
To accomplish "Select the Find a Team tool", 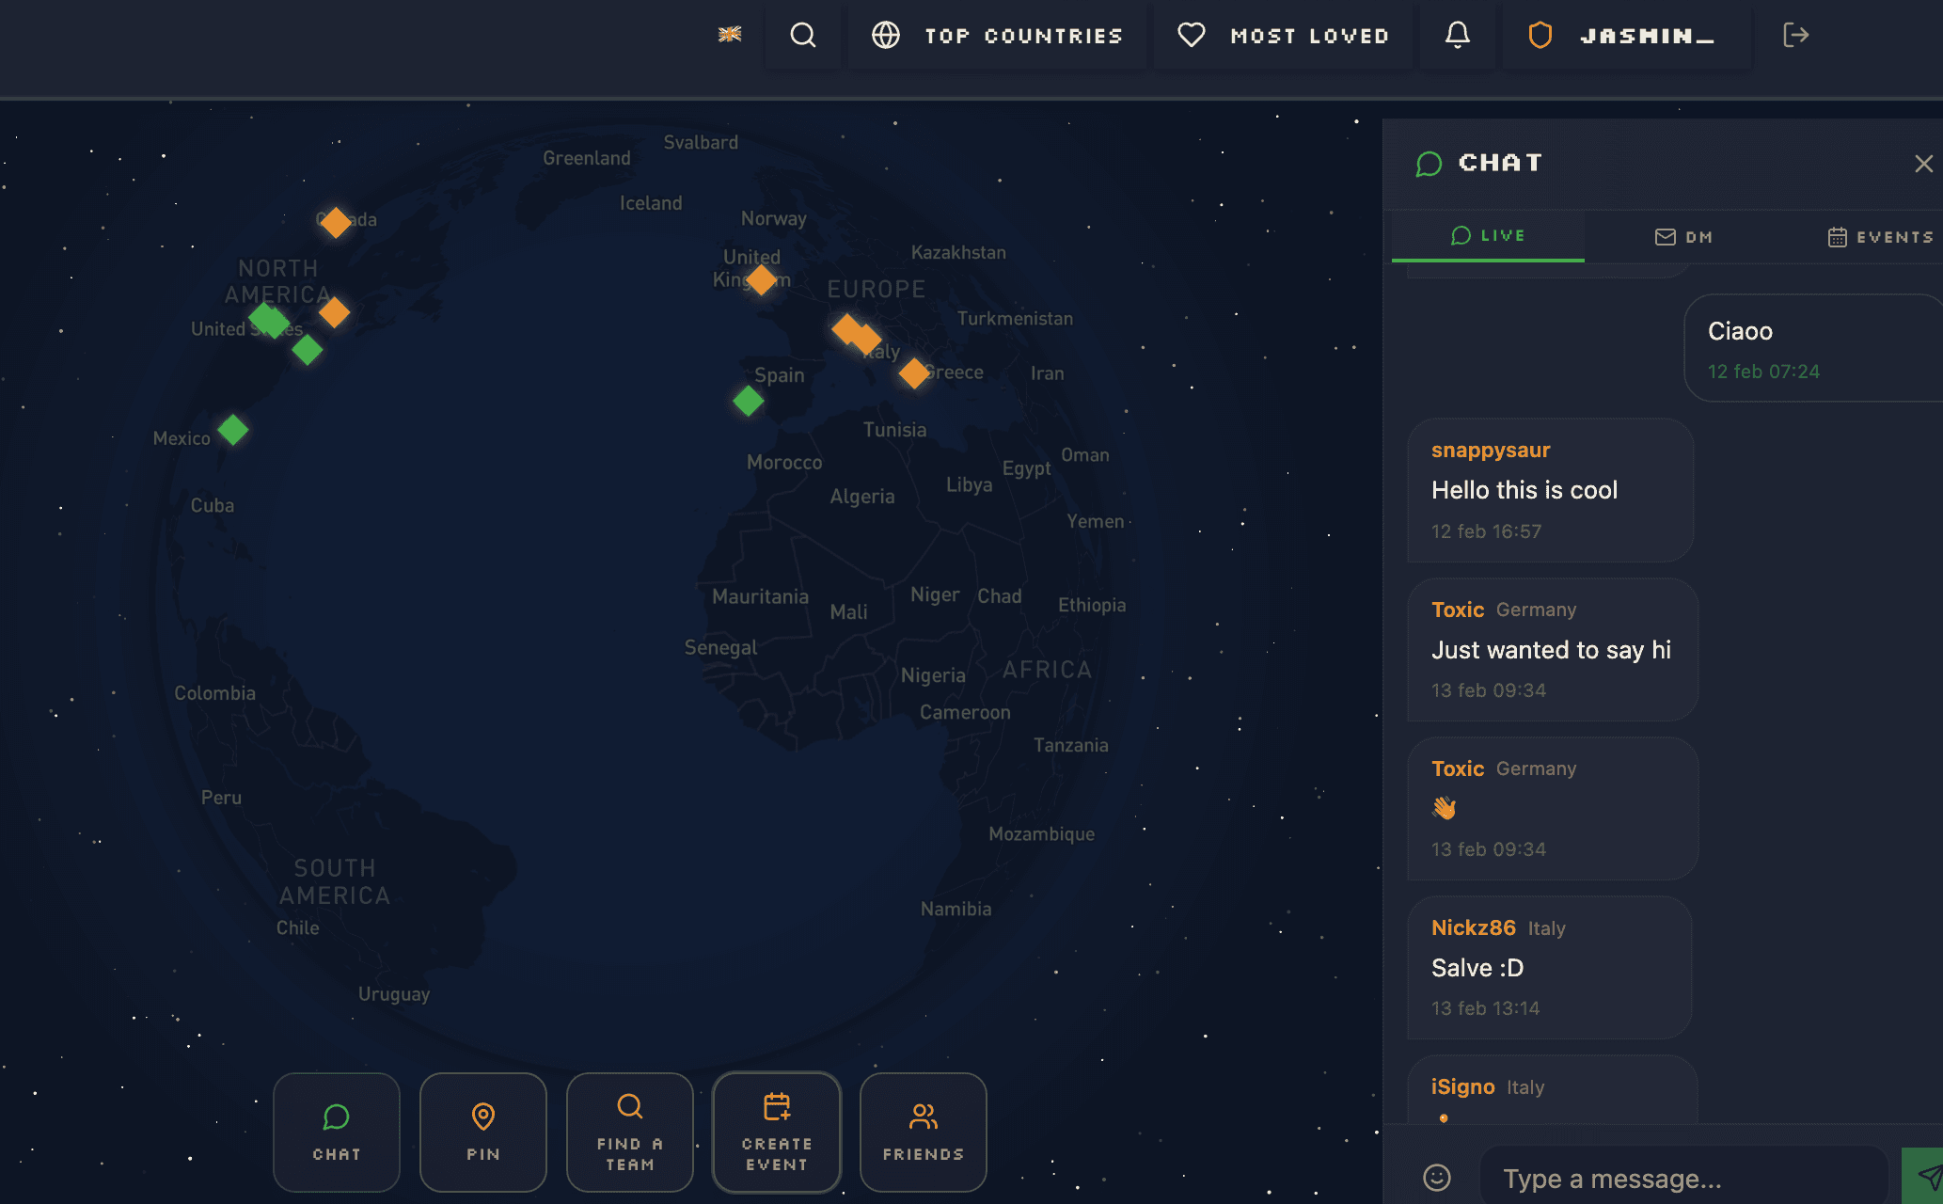I will tap(629, 1132).
